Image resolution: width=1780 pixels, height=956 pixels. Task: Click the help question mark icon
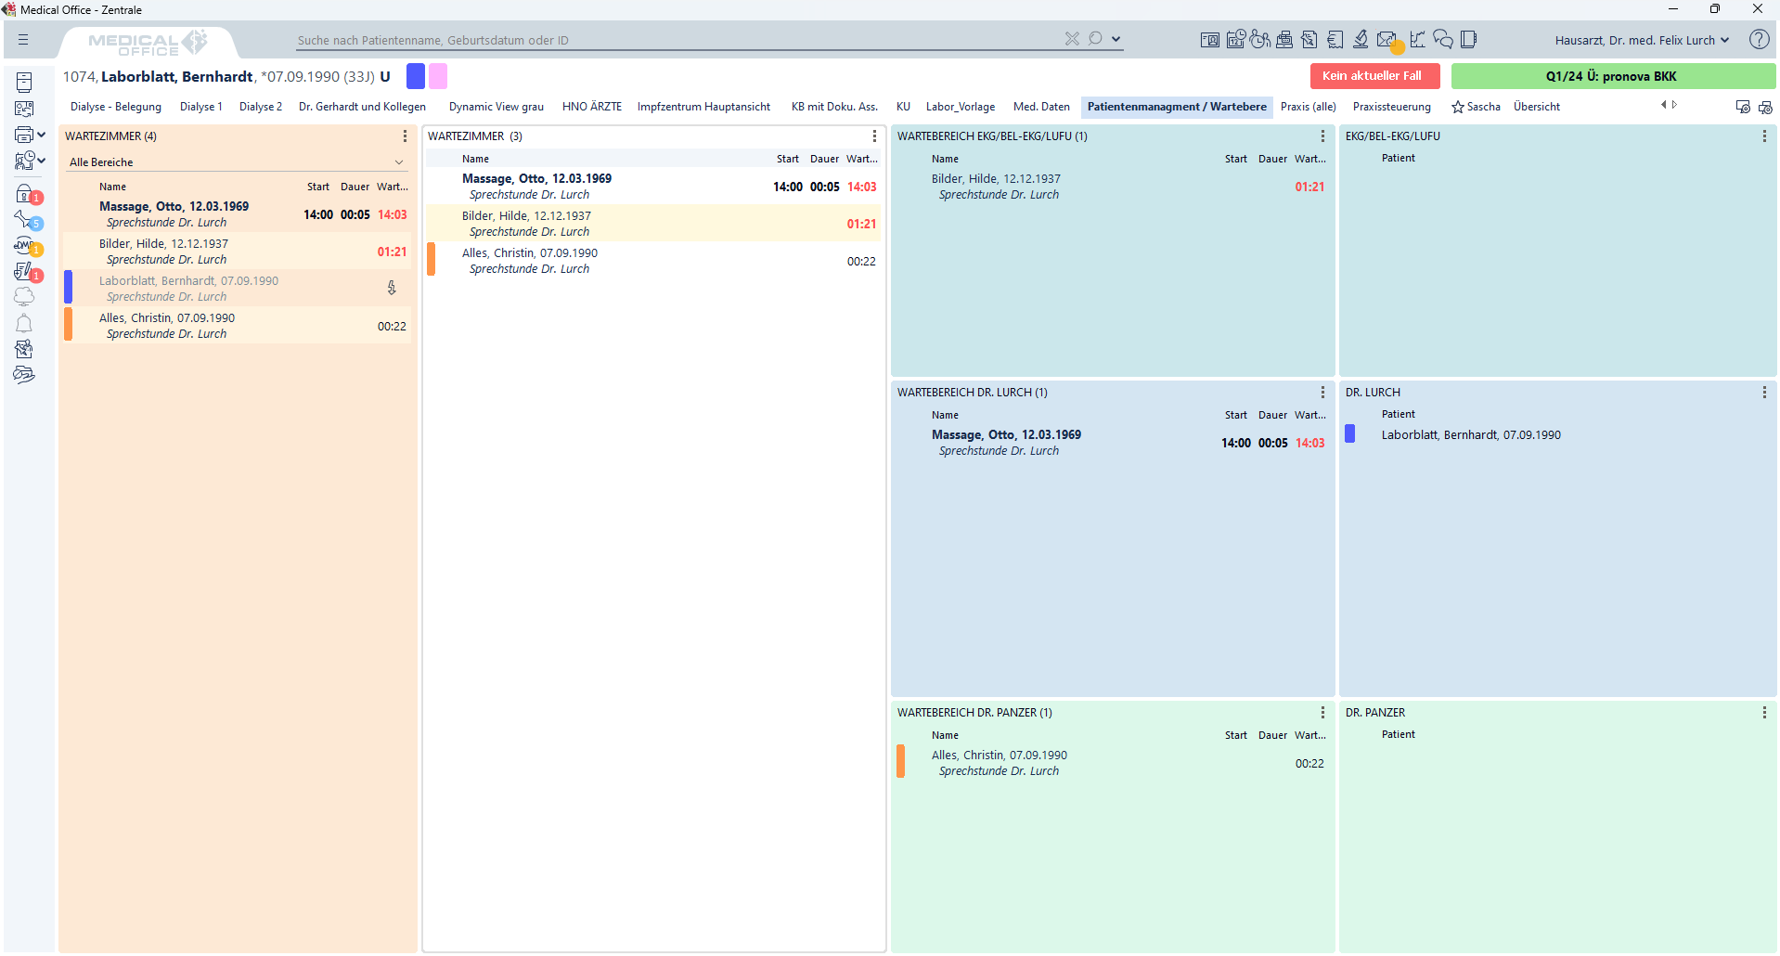[x=1758, y=39]
